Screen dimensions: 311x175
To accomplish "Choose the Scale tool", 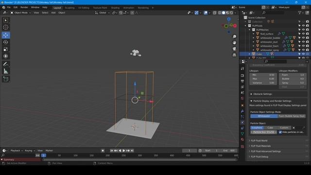I will (6, 49).
